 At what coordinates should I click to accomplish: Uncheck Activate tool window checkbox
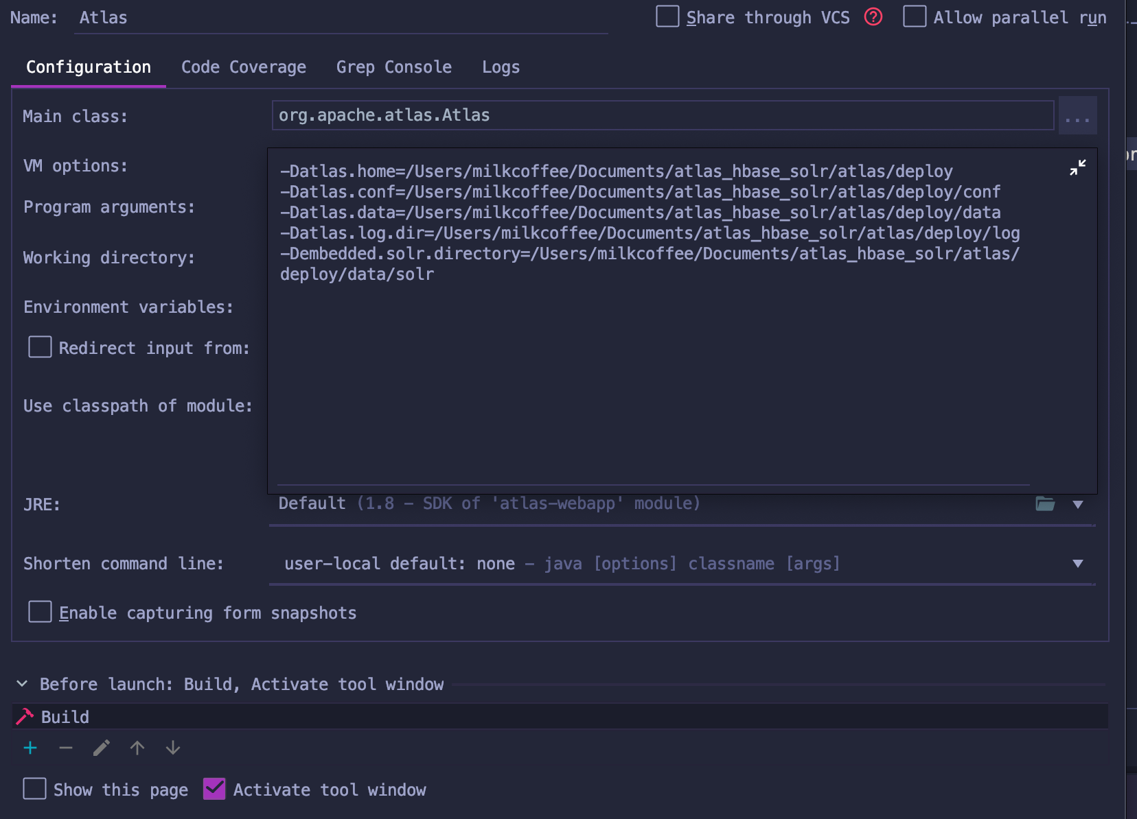click(x=214, y=789)
